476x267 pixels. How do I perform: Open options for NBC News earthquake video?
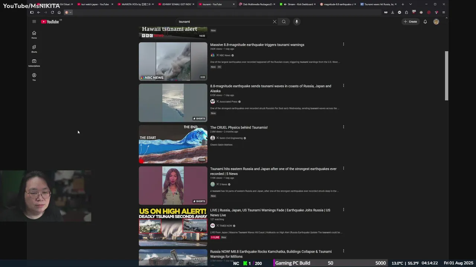coord(343,44)
